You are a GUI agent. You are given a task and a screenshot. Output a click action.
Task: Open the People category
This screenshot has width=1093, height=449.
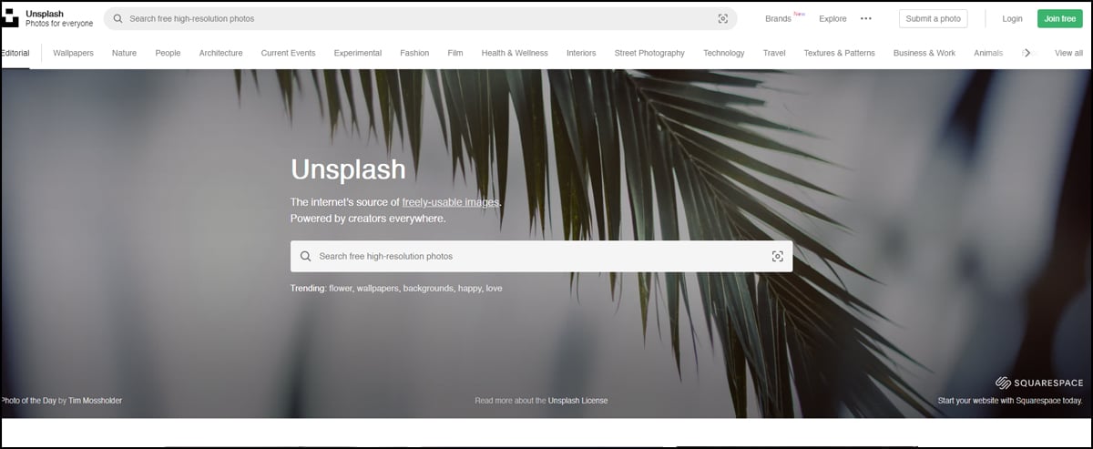point(168,53)
